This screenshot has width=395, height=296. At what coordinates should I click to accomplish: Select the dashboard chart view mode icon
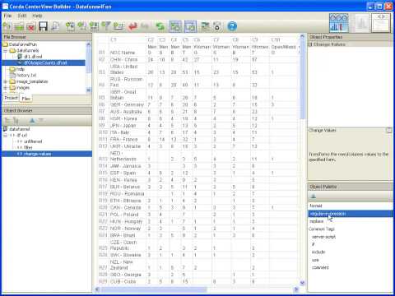(x=339, y=23)
